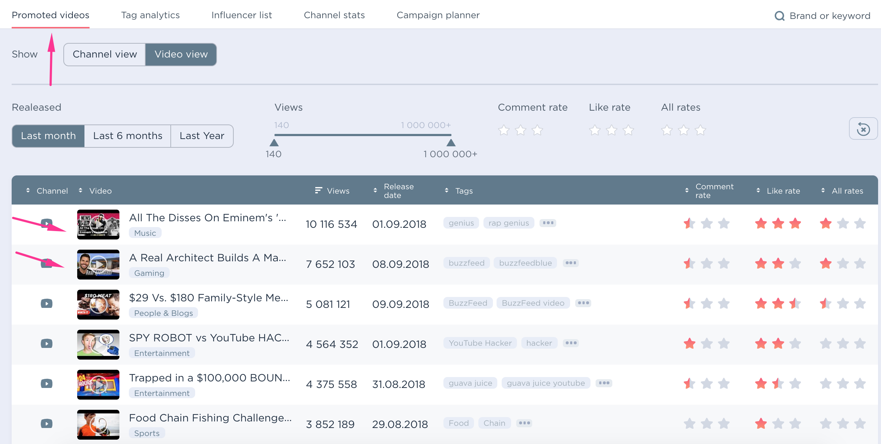Click YouTube icon in Food Chain Fishing row
This screenshot has width=881, height=444.
tap(47, 424)
